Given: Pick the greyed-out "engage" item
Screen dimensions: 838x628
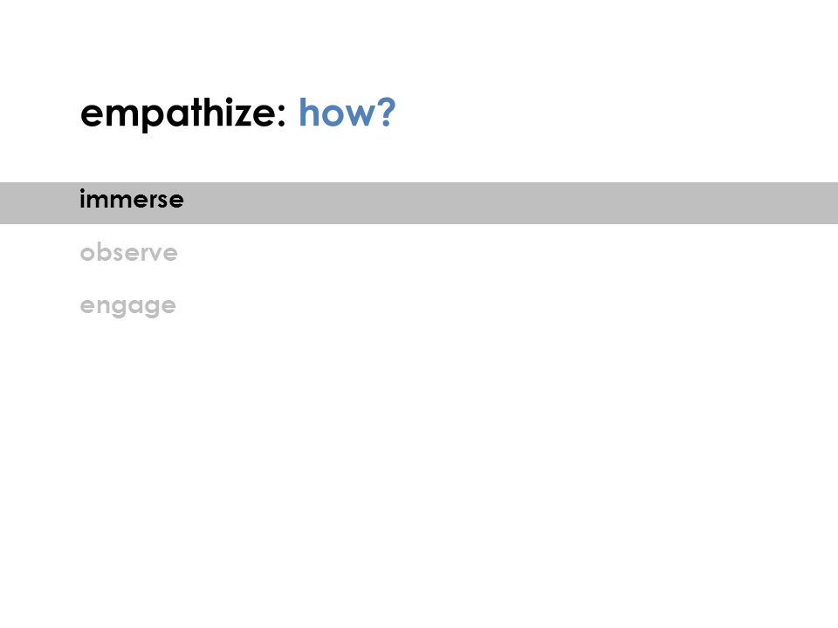Looking at the screenshot, I should click(x=127, y=306).
